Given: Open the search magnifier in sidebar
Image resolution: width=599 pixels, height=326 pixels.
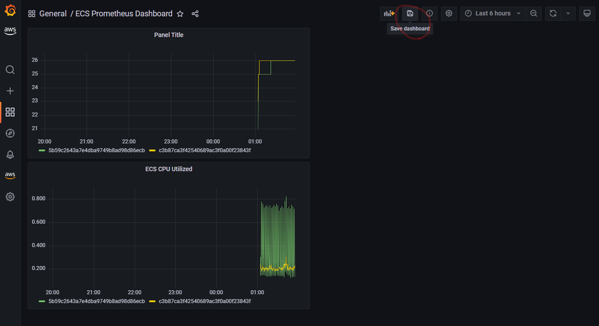Looking at the screenshot, I should [10, 70].
